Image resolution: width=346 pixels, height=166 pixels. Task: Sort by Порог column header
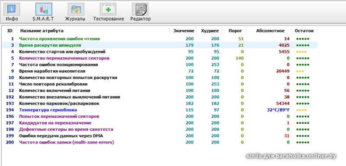(x=235, y=31)
